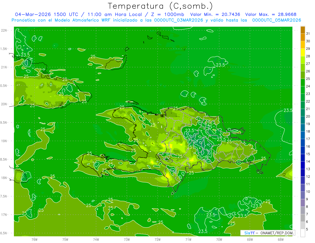Click the "76W" longitude axis label
The width and height of the screenshot is (315, 243).
point(34,239)
